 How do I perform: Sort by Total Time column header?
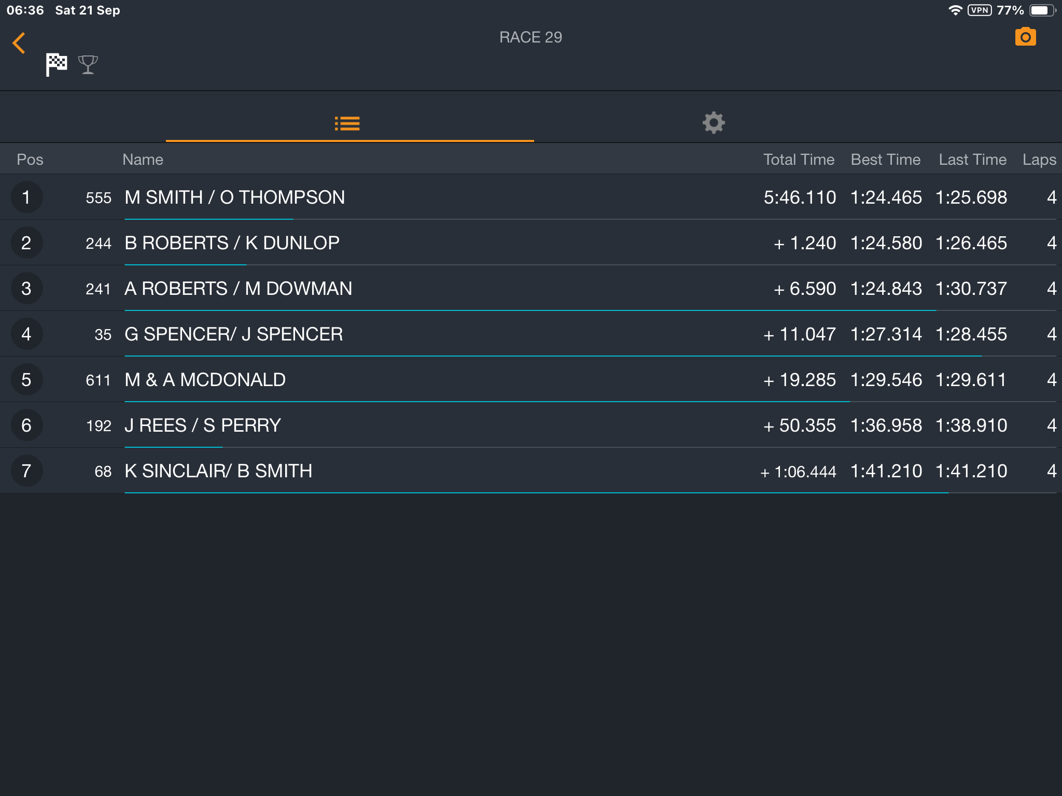[x=799, y=160]
